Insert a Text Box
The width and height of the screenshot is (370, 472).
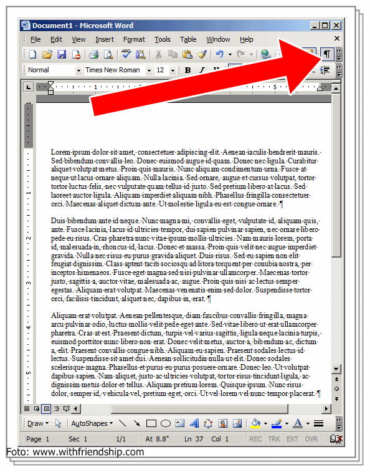point(180,423)
